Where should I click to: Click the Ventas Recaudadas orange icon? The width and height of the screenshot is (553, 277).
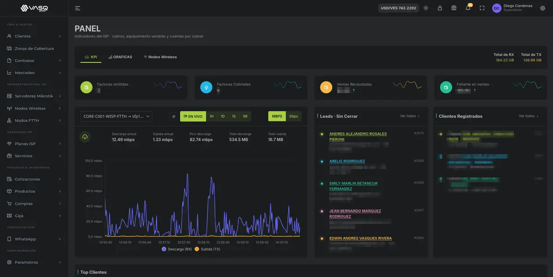[326, 87]
